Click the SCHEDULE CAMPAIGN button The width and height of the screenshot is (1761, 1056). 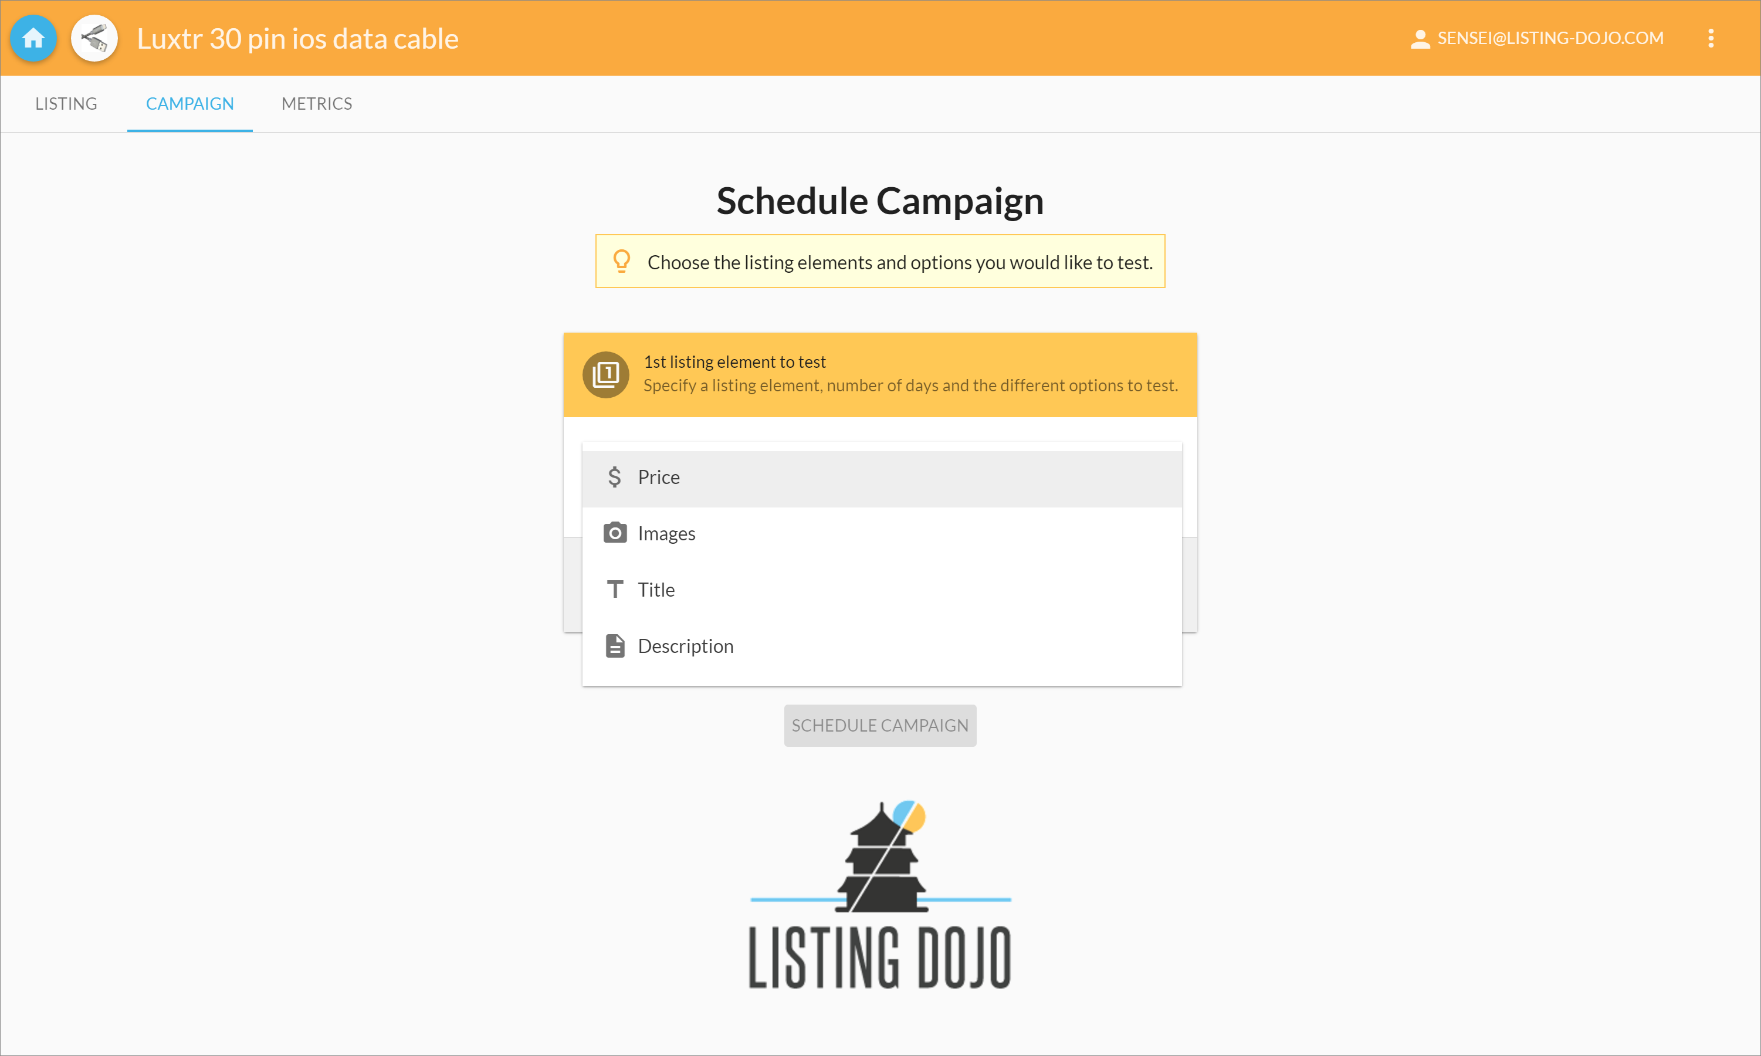tap(880, 725)
